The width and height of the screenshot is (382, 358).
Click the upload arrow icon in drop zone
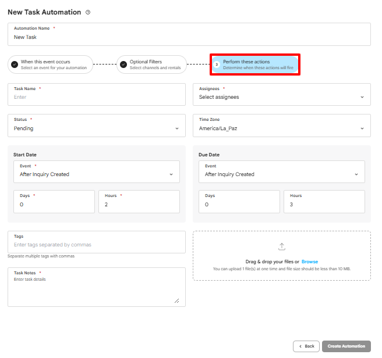[x=282, y=246]
